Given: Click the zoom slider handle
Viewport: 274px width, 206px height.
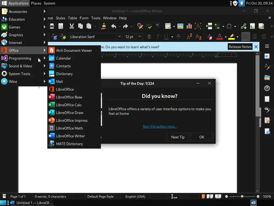Looking at the screenshot, I should (242, 196).
